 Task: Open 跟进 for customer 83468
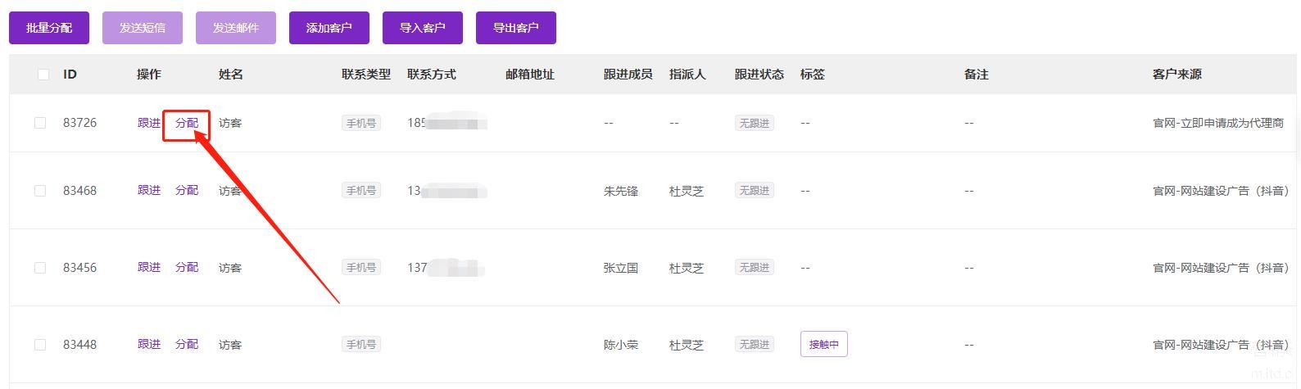(x=149, y=190)
